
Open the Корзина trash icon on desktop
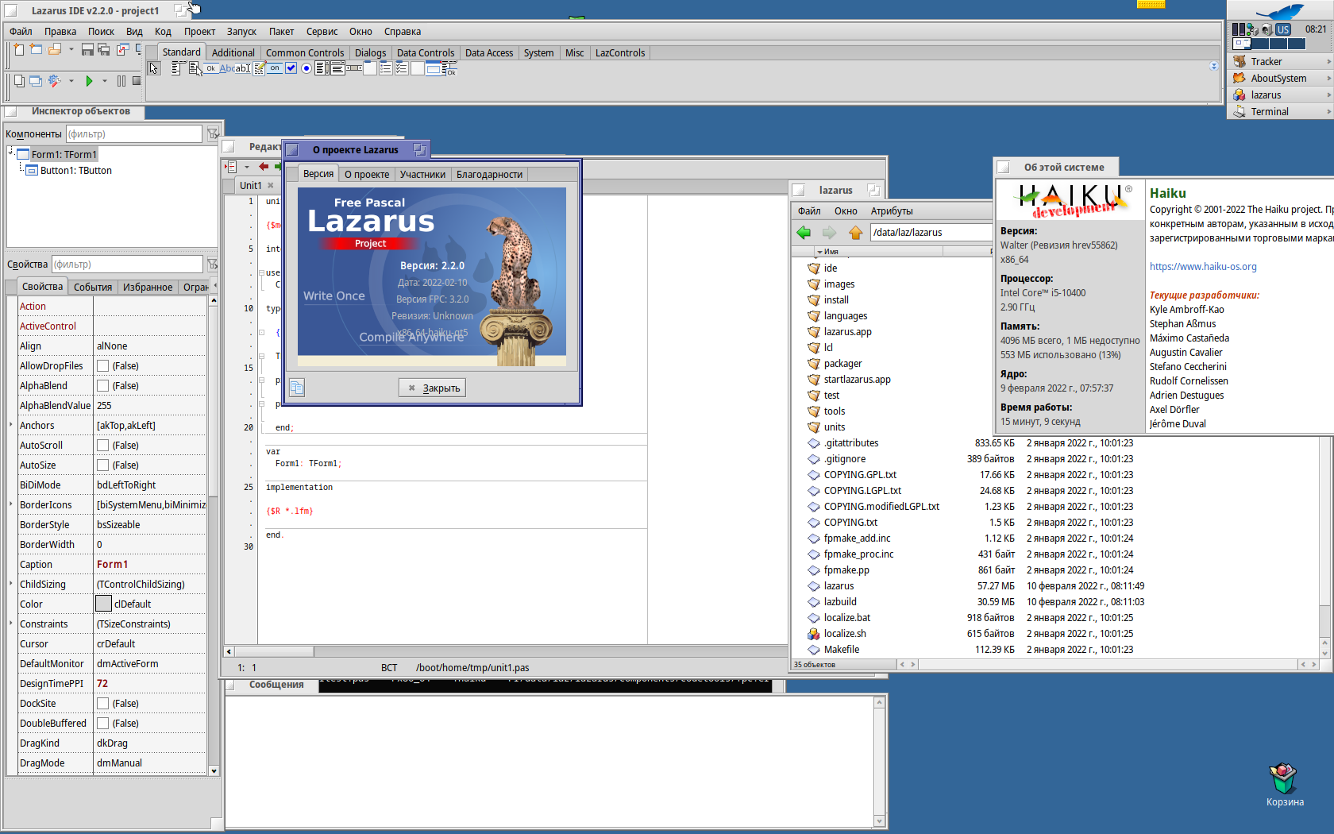coord(1283,780)
